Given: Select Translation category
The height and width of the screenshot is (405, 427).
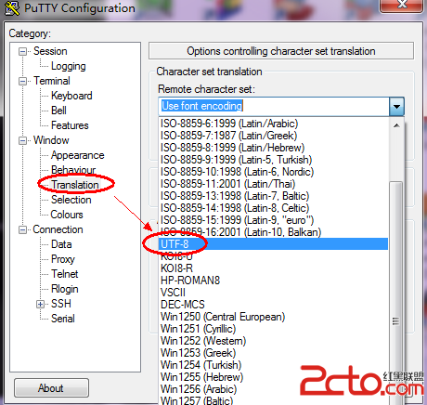Looking at the screenshot, I should (75, 185).
